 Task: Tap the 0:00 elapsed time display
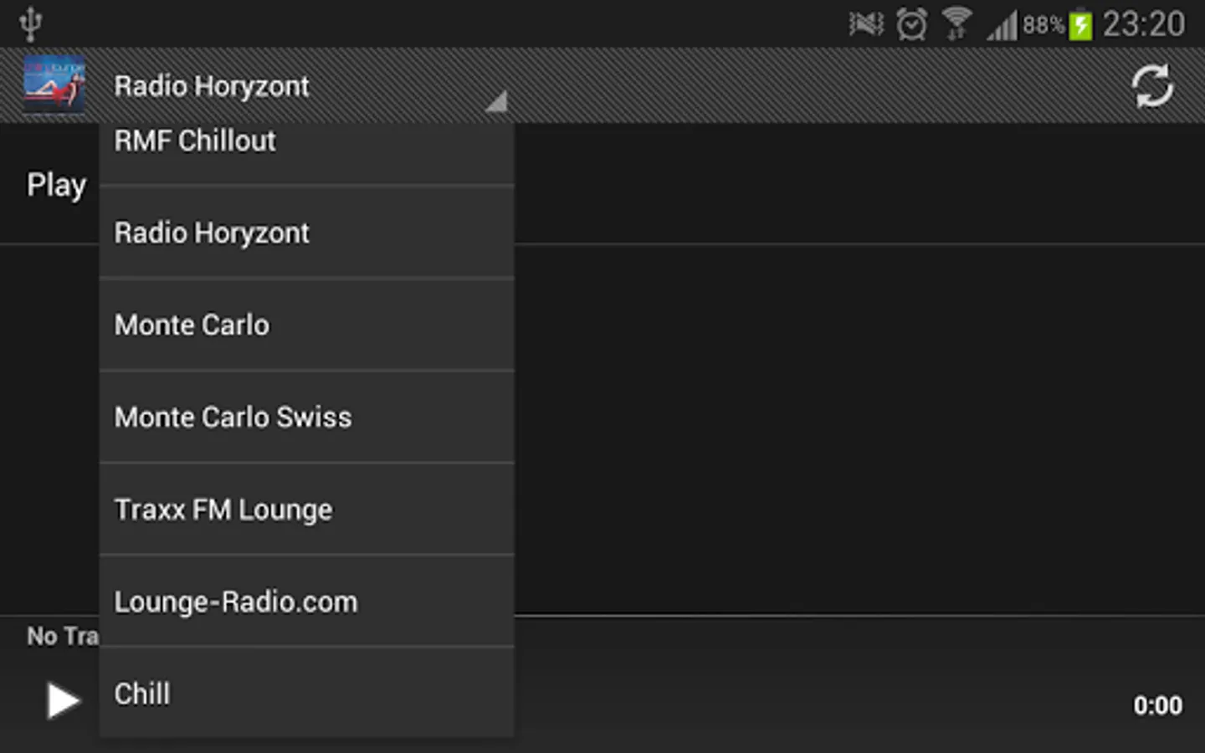[1157, 705]
